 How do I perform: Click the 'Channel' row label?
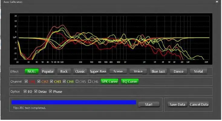(x=16, y=82)
